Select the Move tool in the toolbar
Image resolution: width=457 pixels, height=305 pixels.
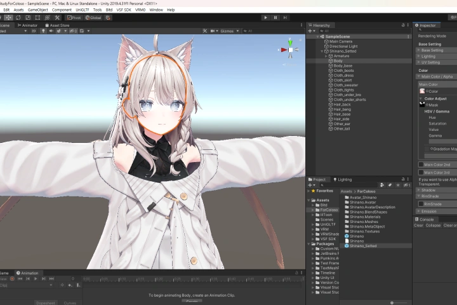(8, 18)
